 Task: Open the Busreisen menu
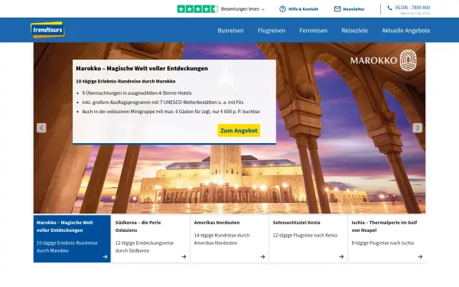(x=230, y=31)
